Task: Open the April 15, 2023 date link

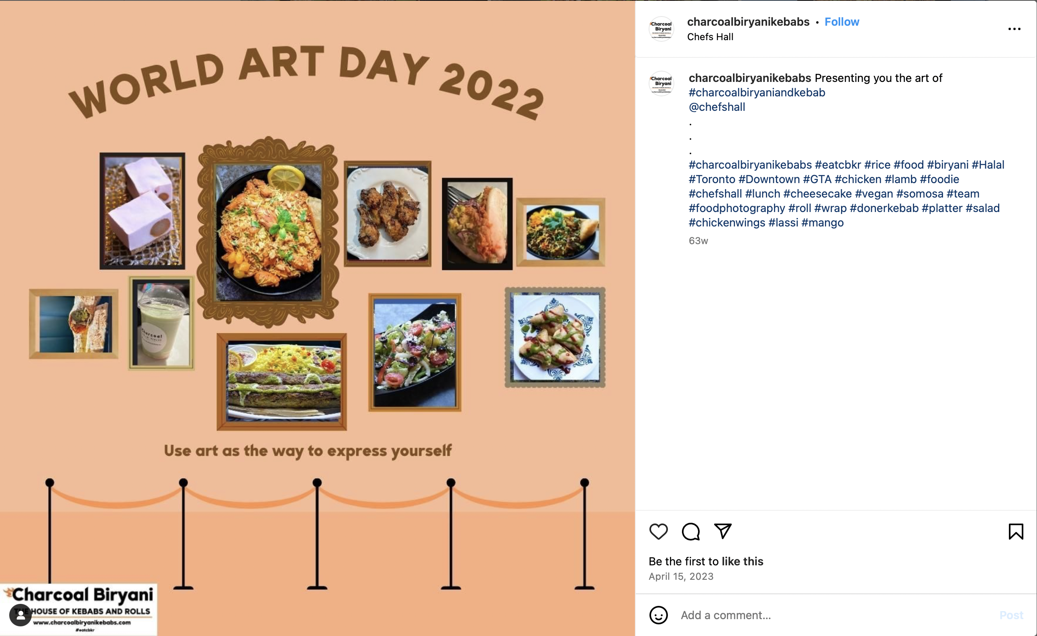Action: [680, 576]
